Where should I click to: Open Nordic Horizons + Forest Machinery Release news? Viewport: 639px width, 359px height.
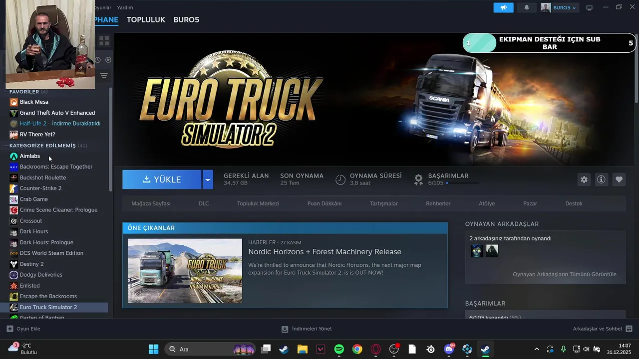click(324, 252)
